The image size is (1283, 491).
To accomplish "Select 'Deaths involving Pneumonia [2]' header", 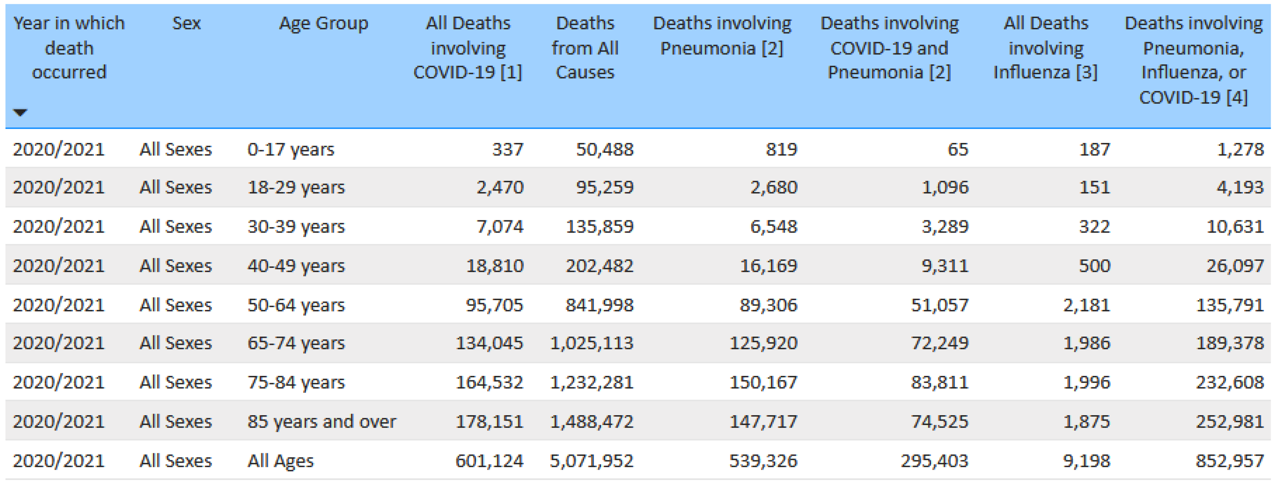I will point(722,36).
